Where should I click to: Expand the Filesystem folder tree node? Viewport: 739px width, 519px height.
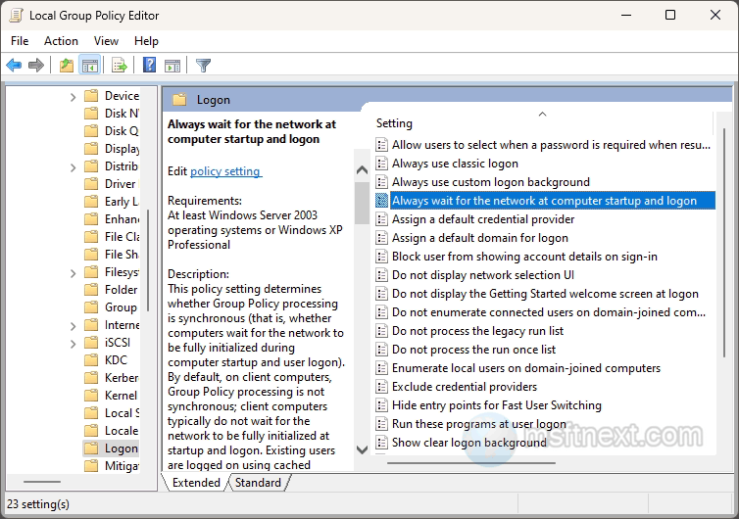click(x=74, y=272)
